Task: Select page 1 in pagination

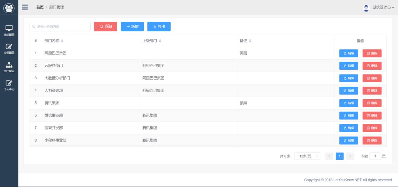Action: [x=340, y=156]
